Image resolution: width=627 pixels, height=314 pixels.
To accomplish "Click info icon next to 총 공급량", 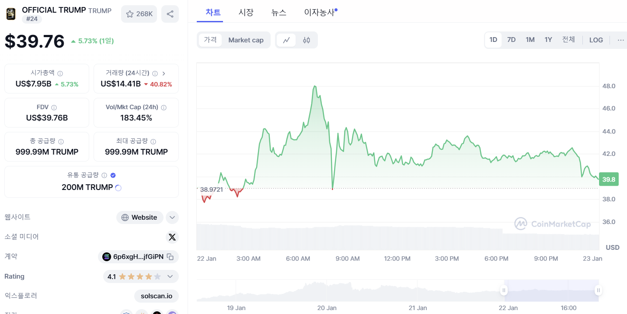I will click(x=61, y=141).
